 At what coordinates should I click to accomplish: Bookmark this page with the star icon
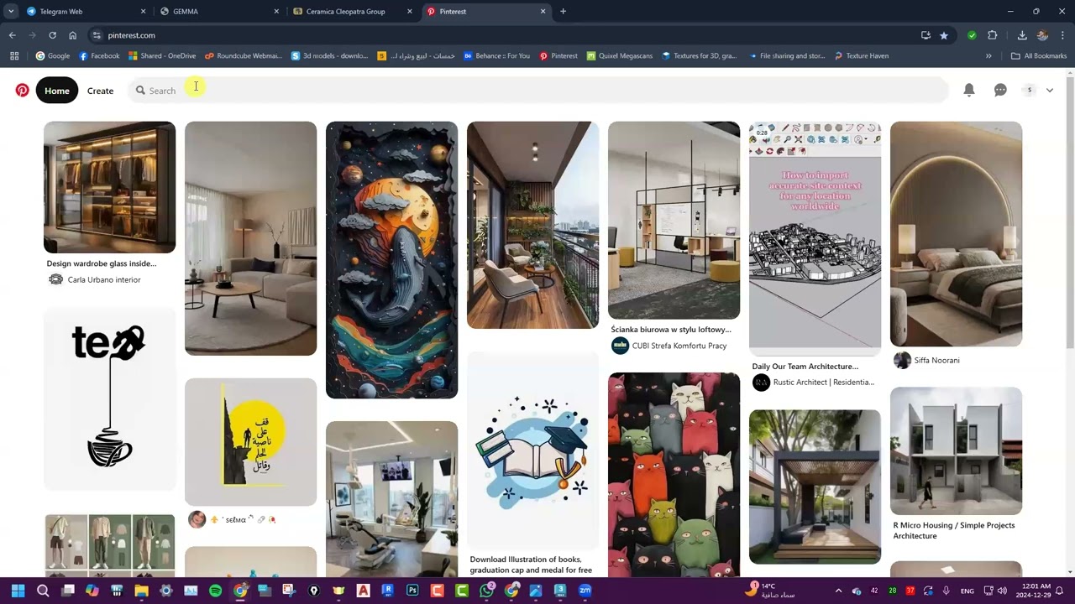click(x=944, y=35)
